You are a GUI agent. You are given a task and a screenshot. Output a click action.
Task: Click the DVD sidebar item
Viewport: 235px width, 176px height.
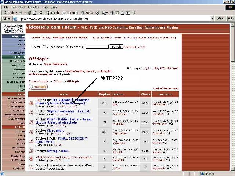click(14, 41)
